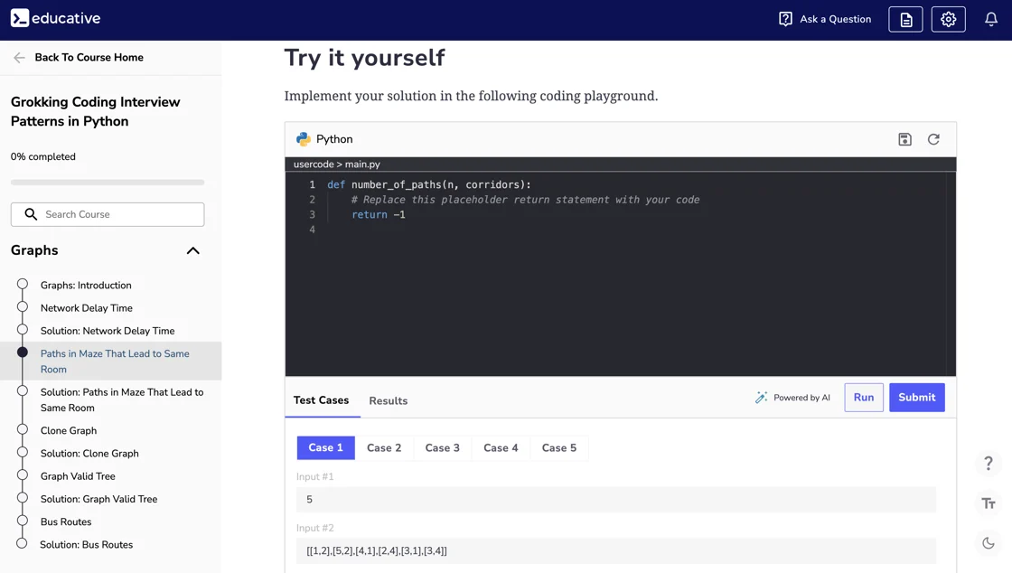1012x573 pixels.
Task: Click the AI magic wand icon
Action: pyautogui.click(x=762, y=398)
